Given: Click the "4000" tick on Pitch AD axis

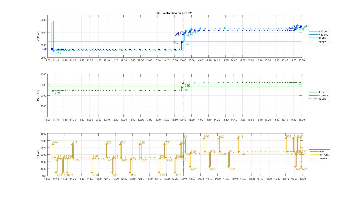Looking at the screenshot, I should pyautogui.click(x=43, y=74).
